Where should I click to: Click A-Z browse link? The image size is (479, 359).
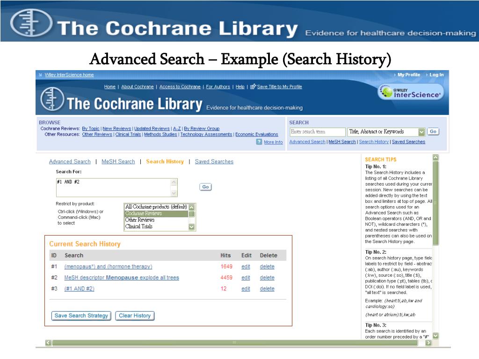(x=177, y=129)
